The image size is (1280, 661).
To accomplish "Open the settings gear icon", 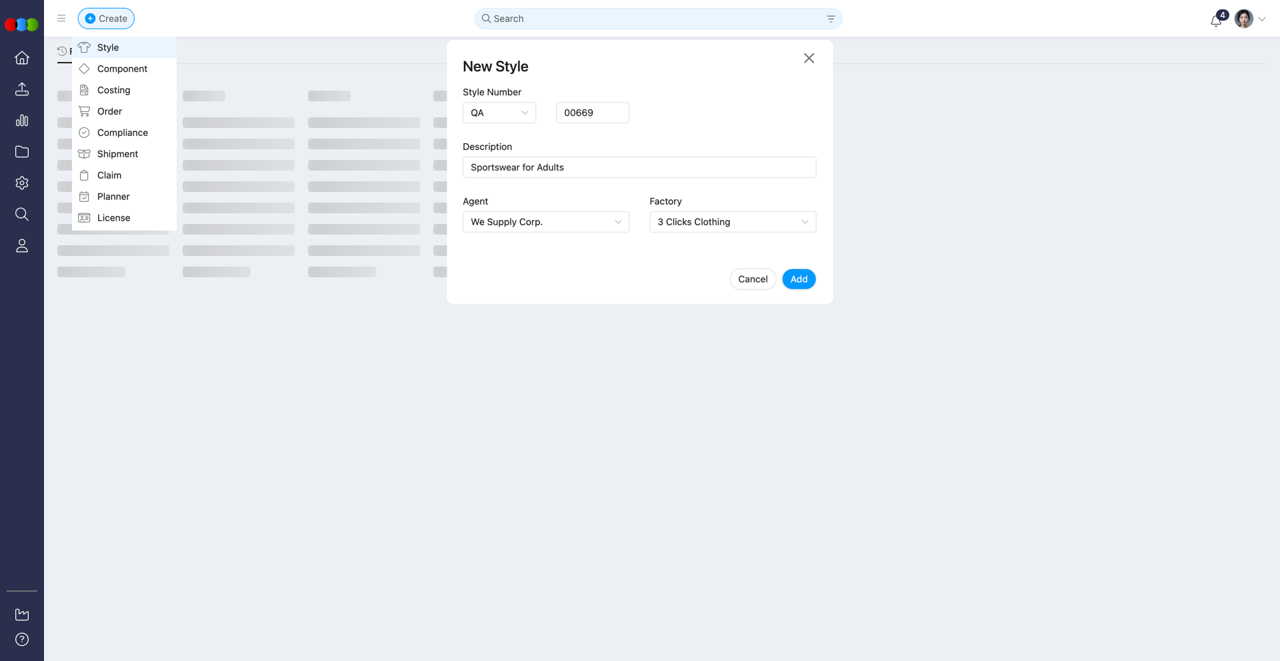I will coord(22,183).
